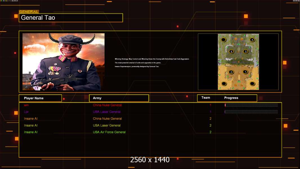Click start position marker 2 on the map
Screen dimensions: 300x169
tap(231, 72)
